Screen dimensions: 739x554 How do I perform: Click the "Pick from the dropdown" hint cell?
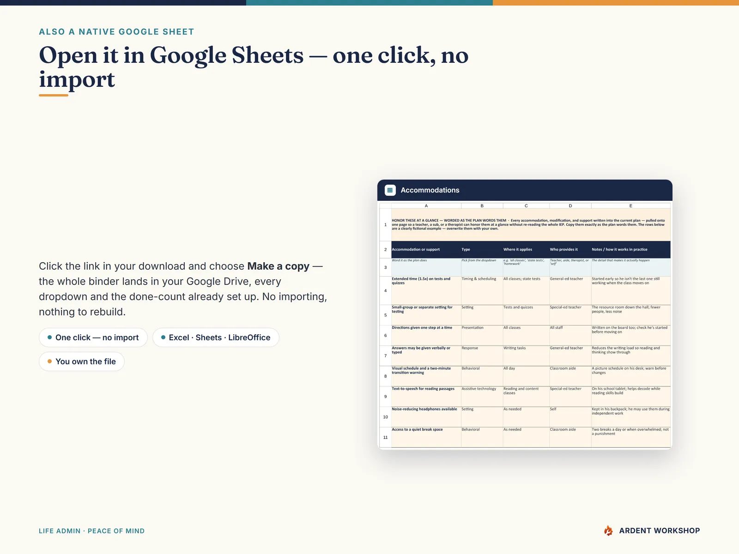(x=482, y=267)
